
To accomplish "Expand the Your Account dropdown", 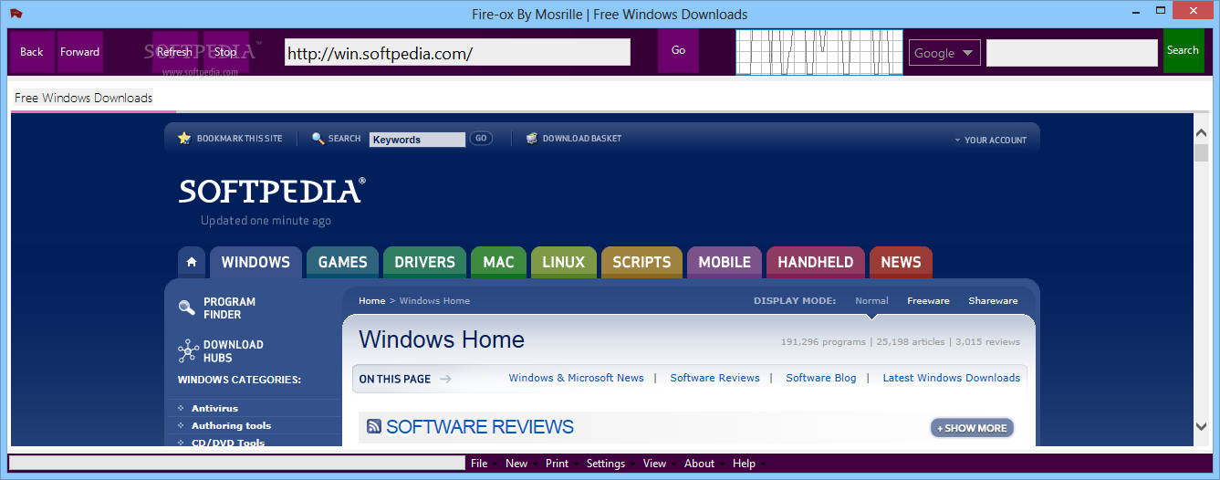I will (990, 141).
